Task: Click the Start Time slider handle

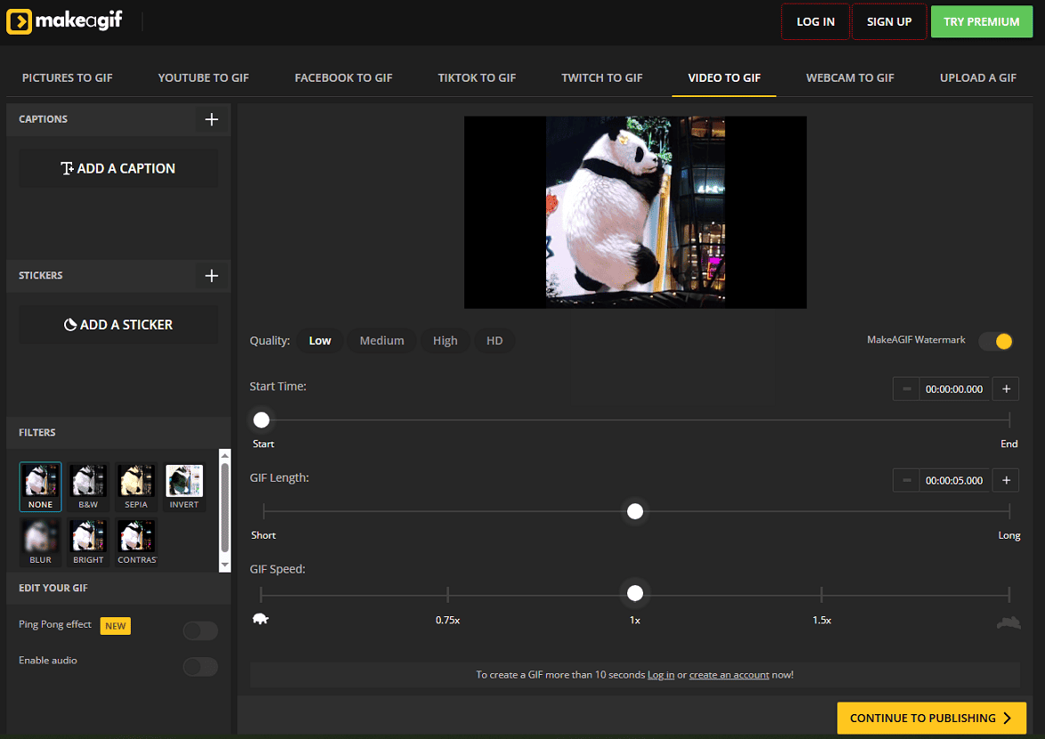Action: coord(261,420)
